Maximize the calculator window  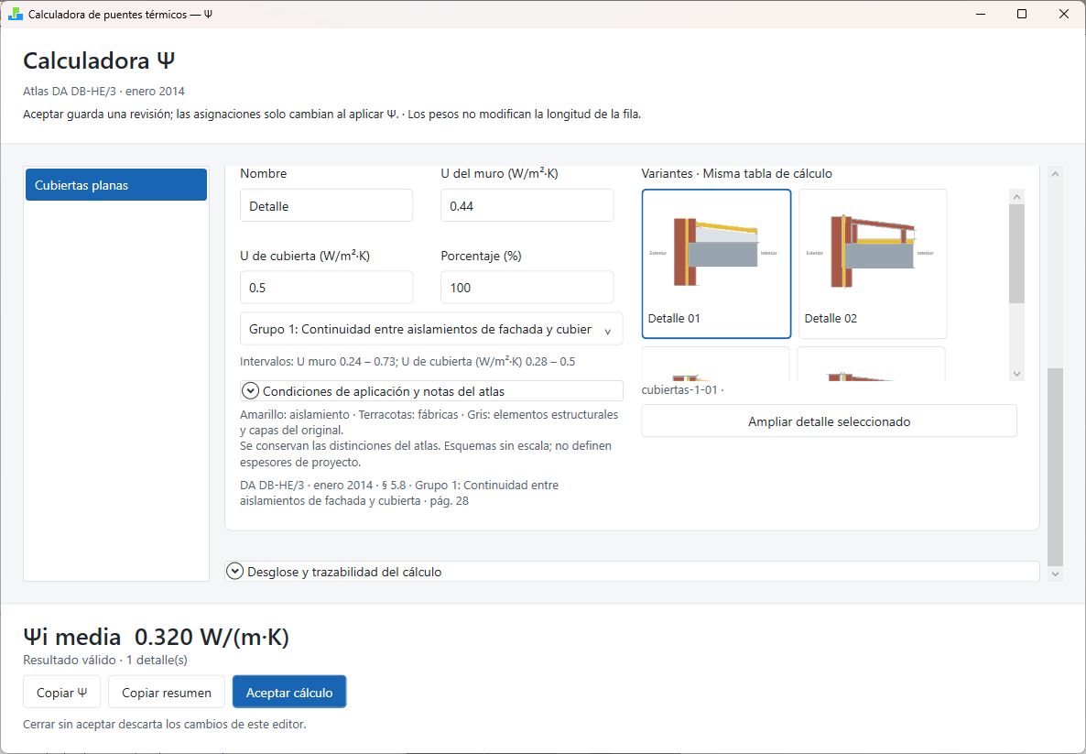point(1022,14)
